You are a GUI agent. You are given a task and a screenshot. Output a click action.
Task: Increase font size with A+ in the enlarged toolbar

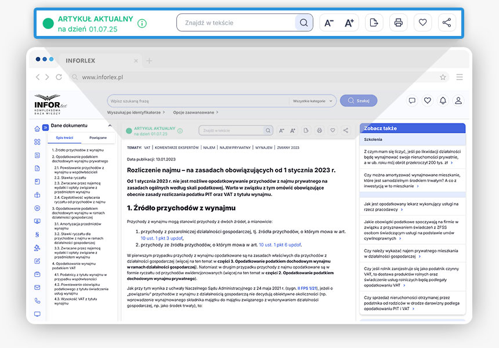pos(349,23)
